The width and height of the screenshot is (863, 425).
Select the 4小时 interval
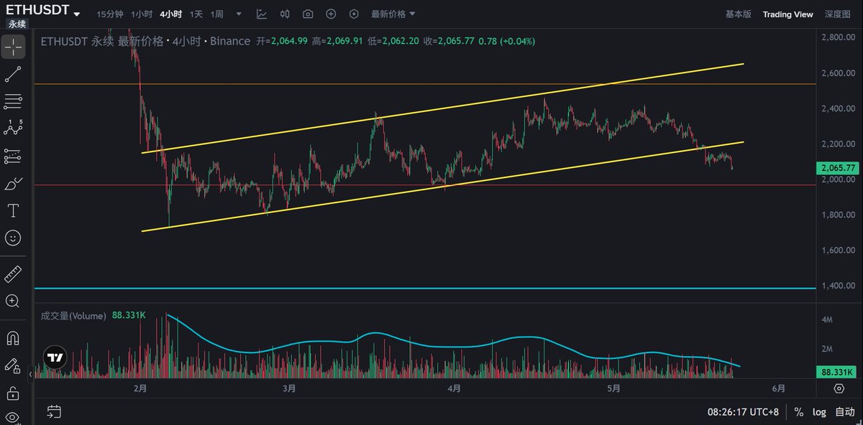point(170,14)
